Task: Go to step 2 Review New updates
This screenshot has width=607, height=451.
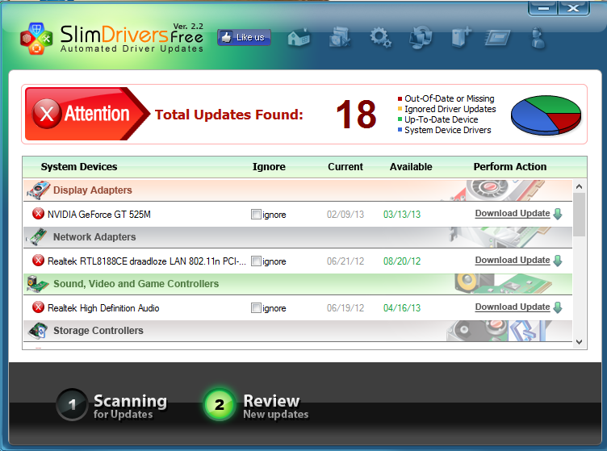Action: (257, 405)
